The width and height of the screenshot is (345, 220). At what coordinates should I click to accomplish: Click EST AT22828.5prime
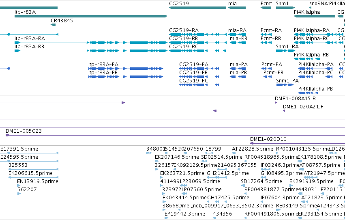pyautogui.click(x=234, y=153)
